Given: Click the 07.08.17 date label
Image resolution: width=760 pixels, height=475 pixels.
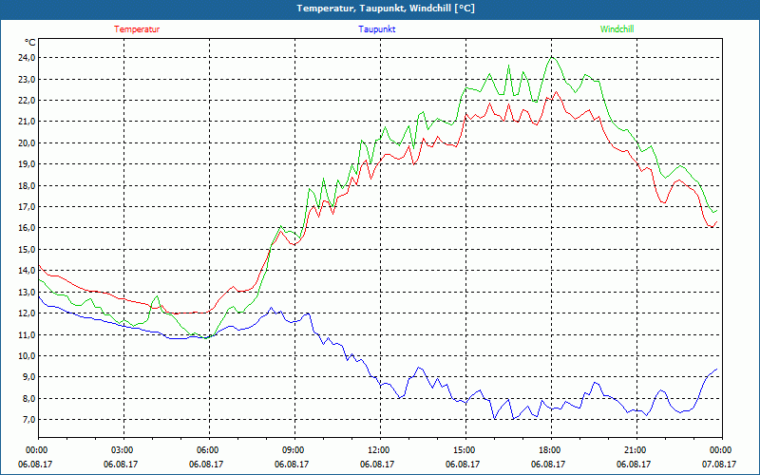Looking at the screenshot, I should click(719, 464).
